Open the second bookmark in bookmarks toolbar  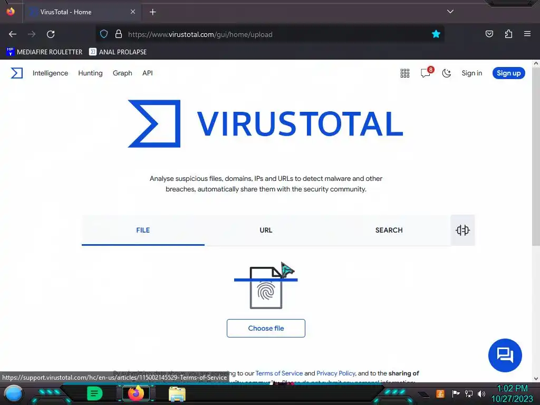118,52
